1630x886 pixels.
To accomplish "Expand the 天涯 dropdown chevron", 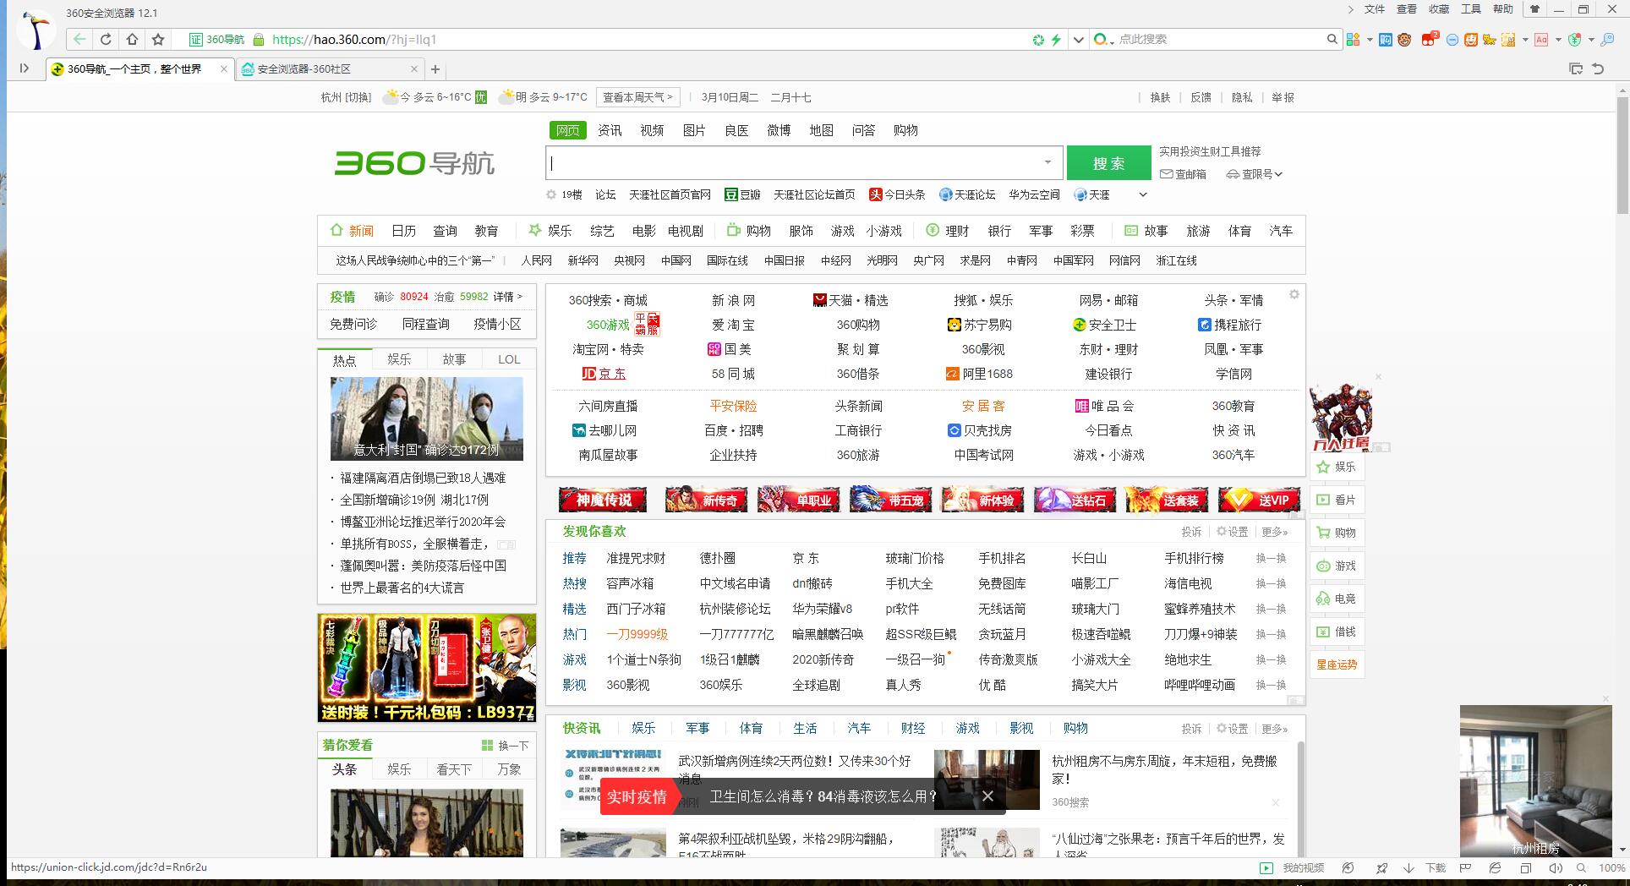I will [1143, 194].
